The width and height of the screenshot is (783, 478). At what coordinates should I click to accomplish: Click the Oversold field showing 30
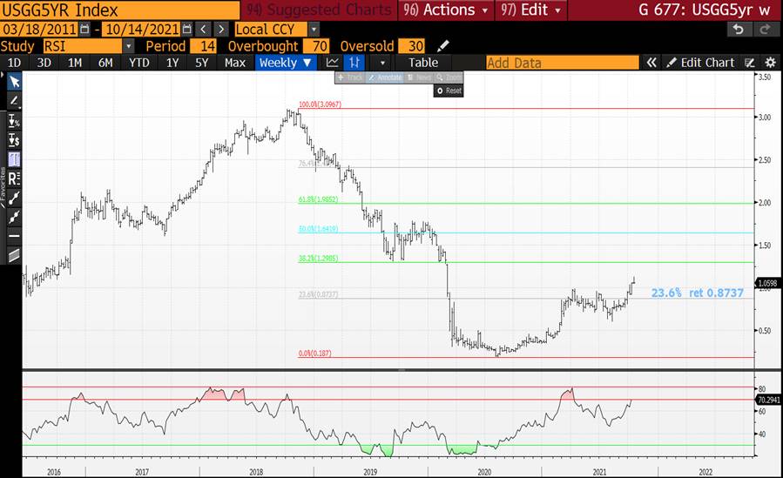pyautogui.click(x=412, y=46)
